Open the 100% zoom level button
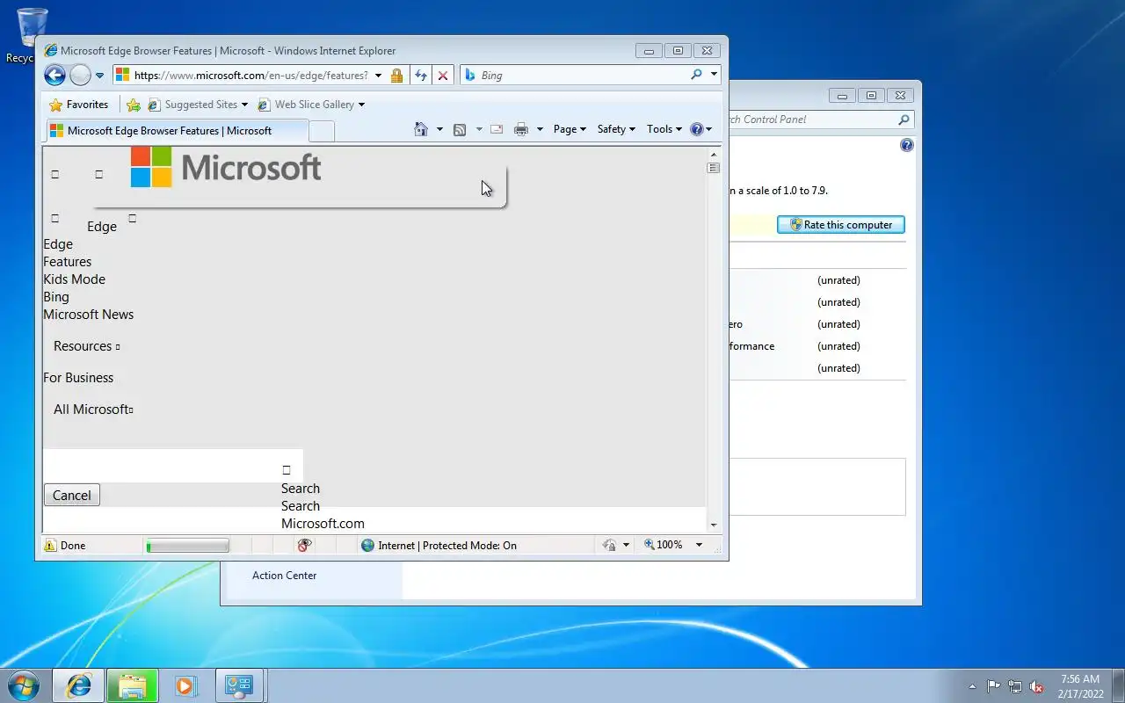 coord(664,545)
